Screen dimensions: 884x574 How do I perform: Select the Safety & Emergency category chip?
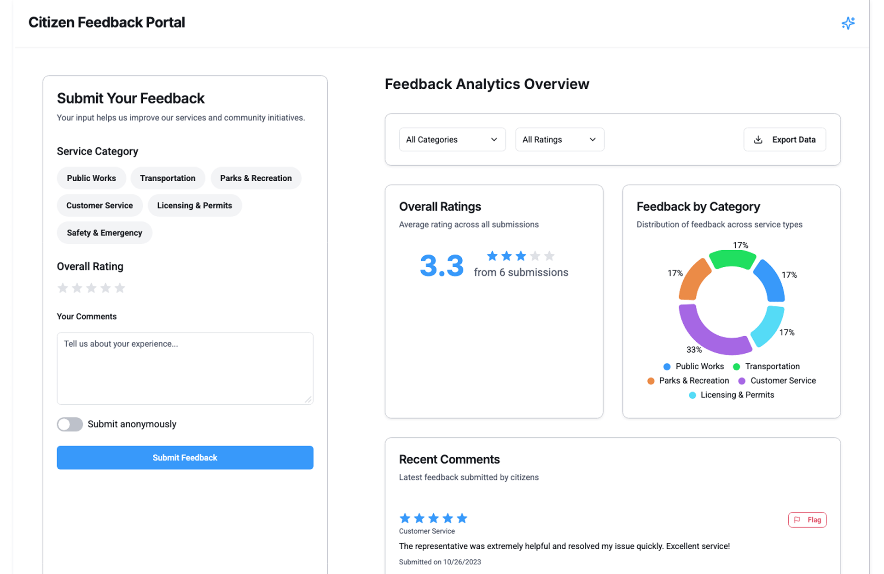click(105, 233)
